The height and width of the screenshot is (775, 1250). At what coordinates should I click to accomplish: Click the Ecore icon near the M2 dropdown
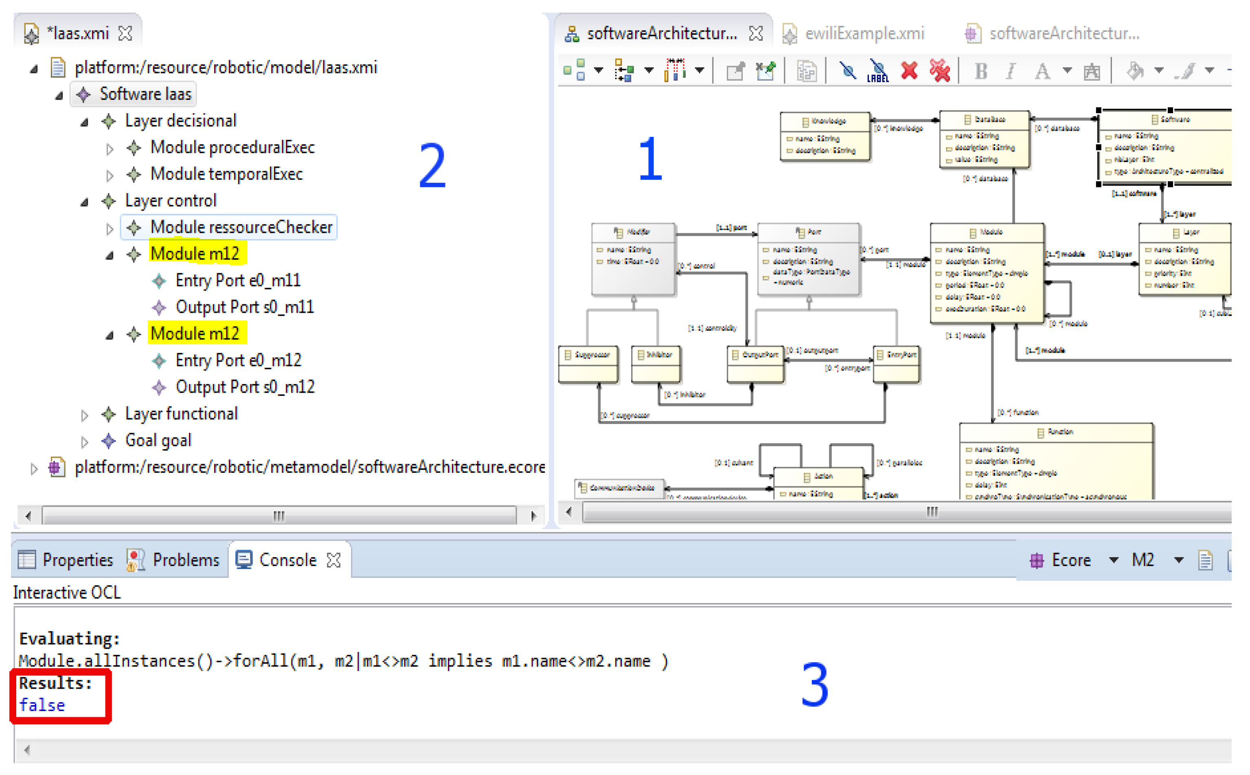(1038, 560)
